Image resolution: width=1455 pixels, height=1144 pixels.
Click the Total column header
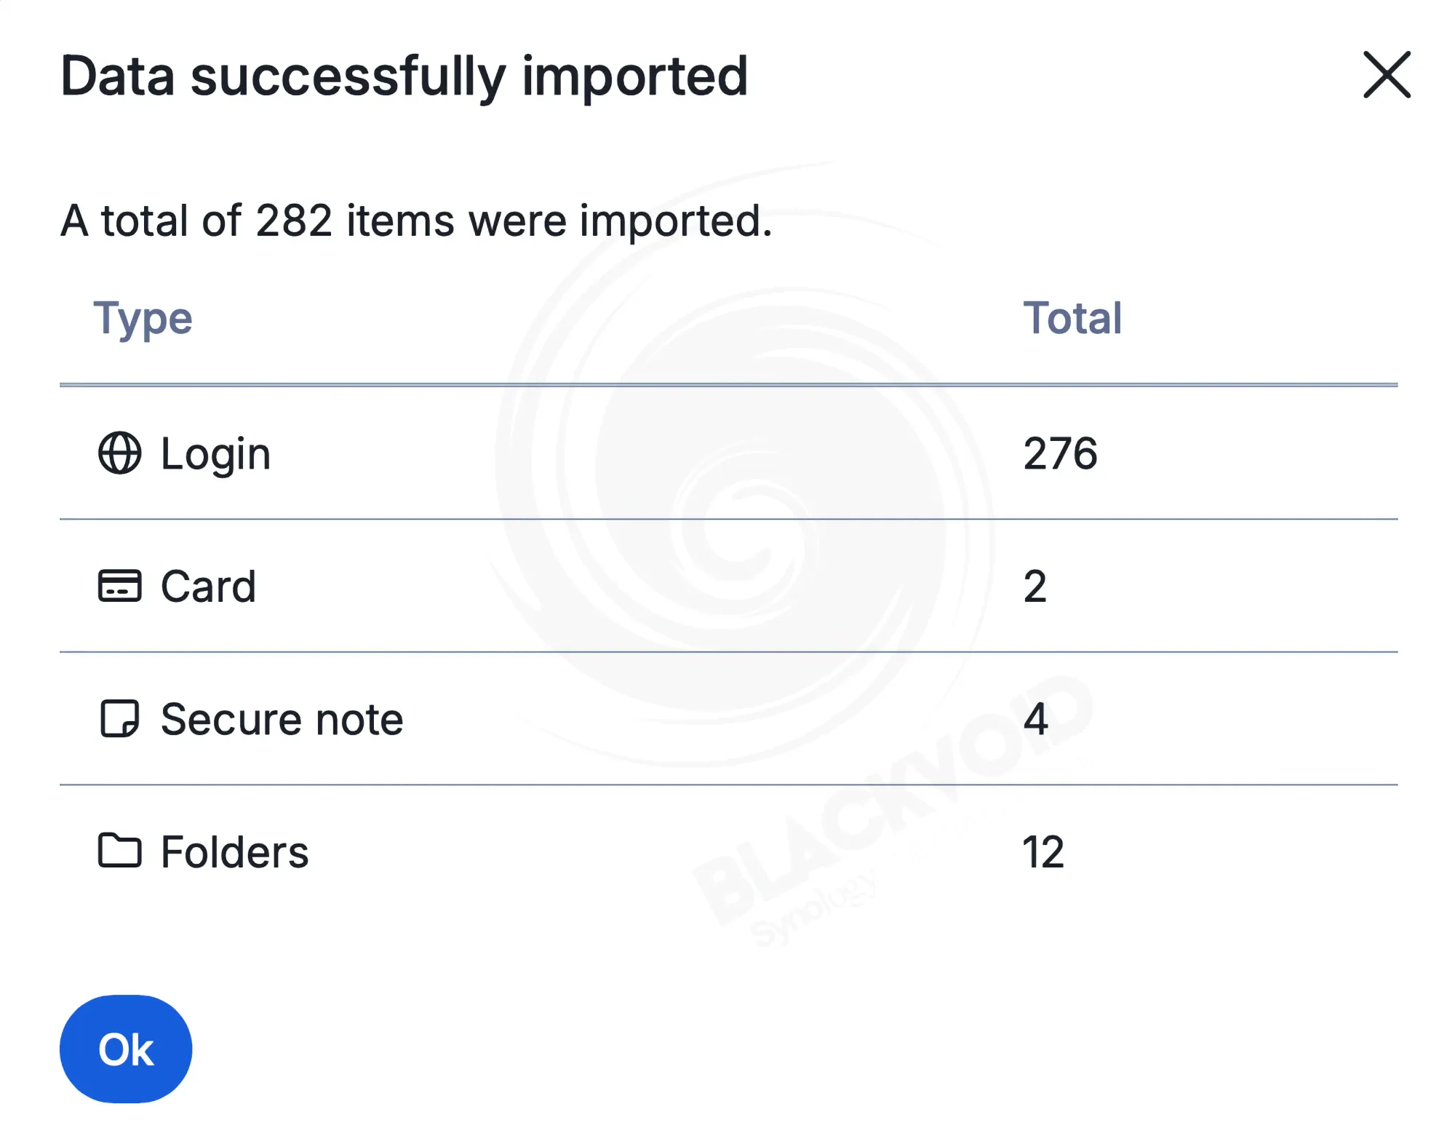coord(1072,318)
